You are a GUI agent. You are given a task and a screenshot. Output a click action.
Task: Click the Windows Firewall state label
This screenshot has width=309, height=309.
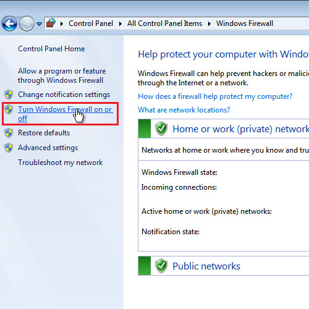click(x=179, y=172)
